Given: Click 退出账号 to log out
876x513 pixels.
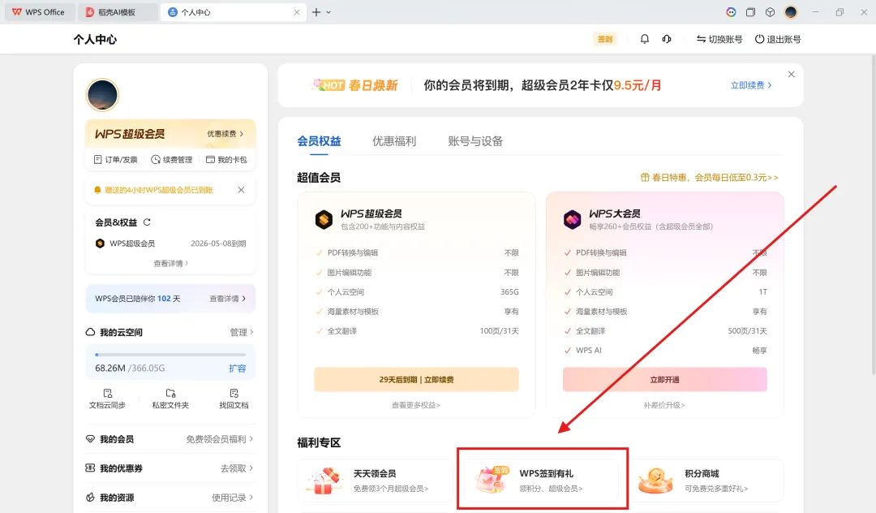Looking at the screenshot, I should click(778, 39).
